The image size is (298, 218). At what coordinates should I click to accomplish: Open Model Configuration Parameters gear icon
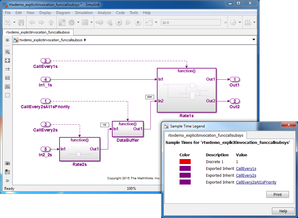coord(72,22)
